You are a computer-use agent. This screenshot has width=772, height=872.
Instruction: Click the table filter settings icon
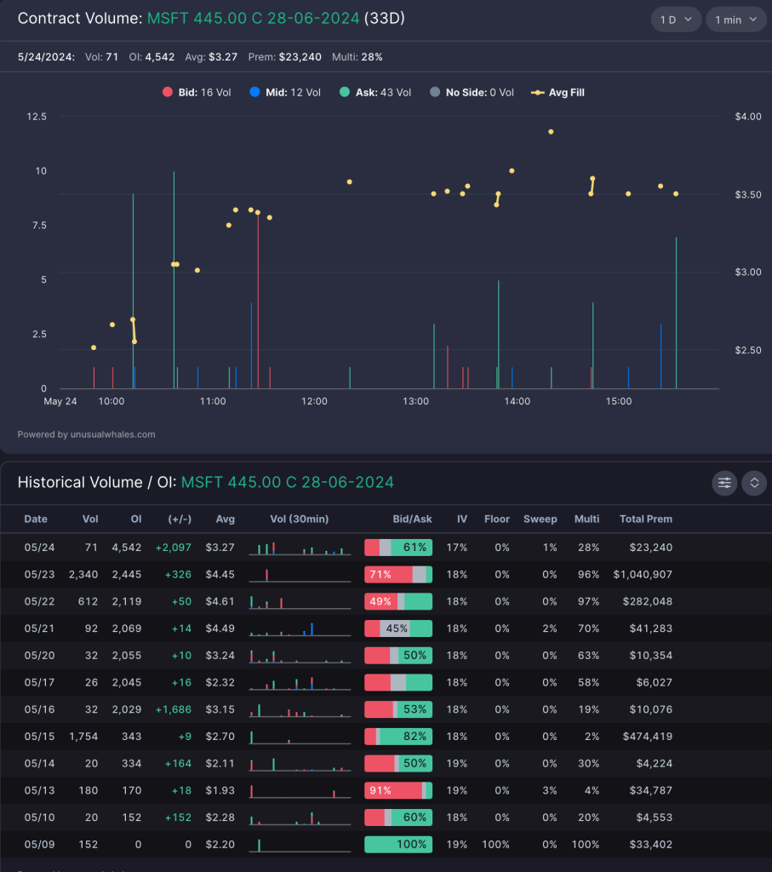click(724, 483)
